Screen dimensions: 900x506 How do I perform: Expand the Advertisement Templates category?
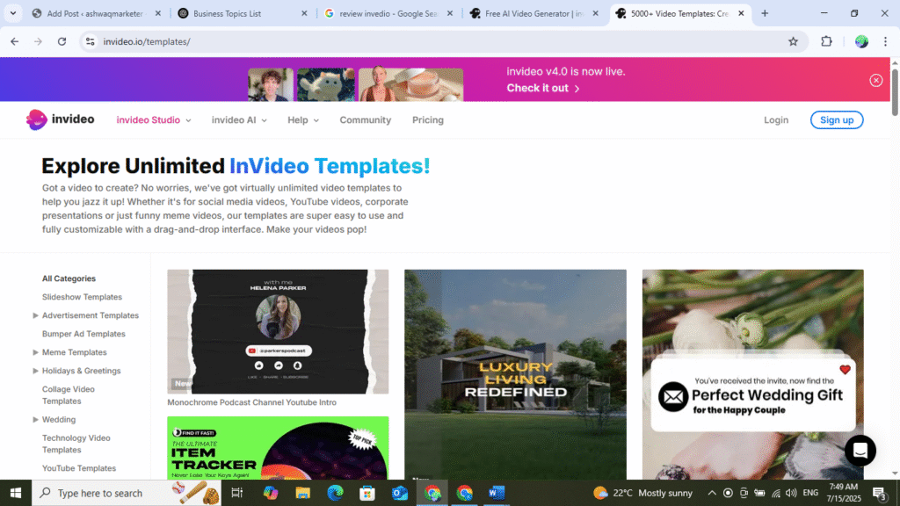point(36,315)
